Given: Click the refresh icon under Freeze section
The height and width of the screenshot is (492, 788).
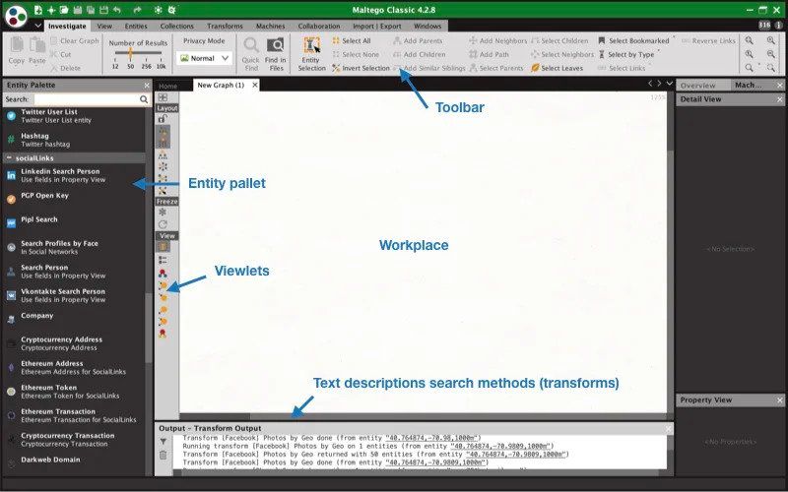Looking at the screenshot, I should click(163, 224).
